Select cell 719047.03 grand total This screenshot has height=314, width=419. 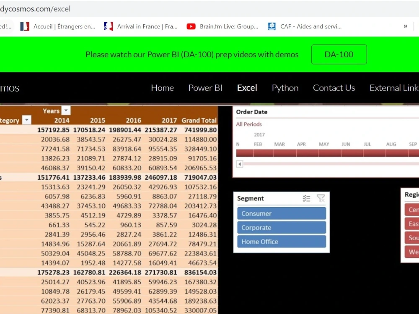pos(200,178)
